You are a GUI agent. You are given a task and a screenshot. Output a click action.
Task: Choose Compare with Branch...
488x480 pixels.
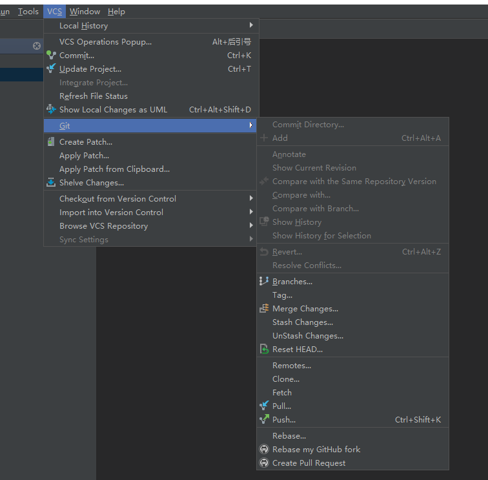352,209
